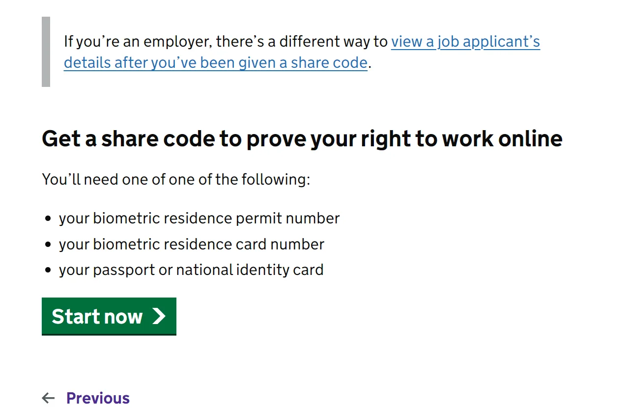625x408 pixels.
Task: Select the biometric residence card number item
Action: point(192,244)
